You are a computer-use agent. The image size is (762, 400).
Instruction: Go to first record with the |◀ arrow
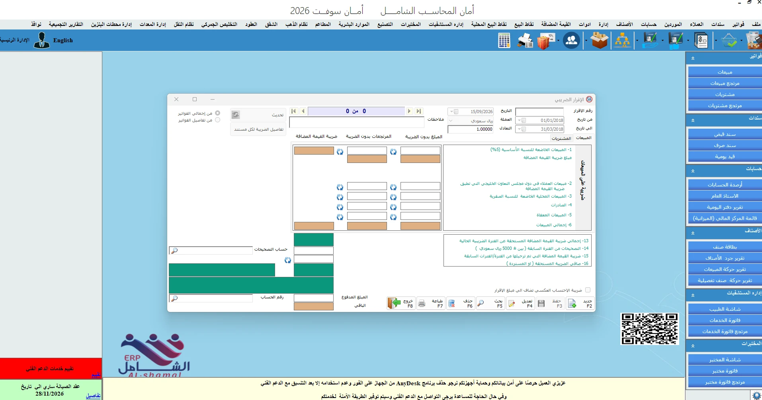click(x=294, y=111)
